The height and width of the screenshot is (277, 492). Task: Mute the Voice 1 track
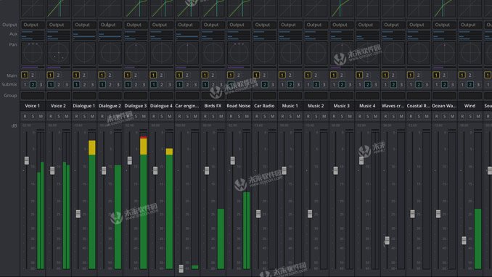pos(41,117)
